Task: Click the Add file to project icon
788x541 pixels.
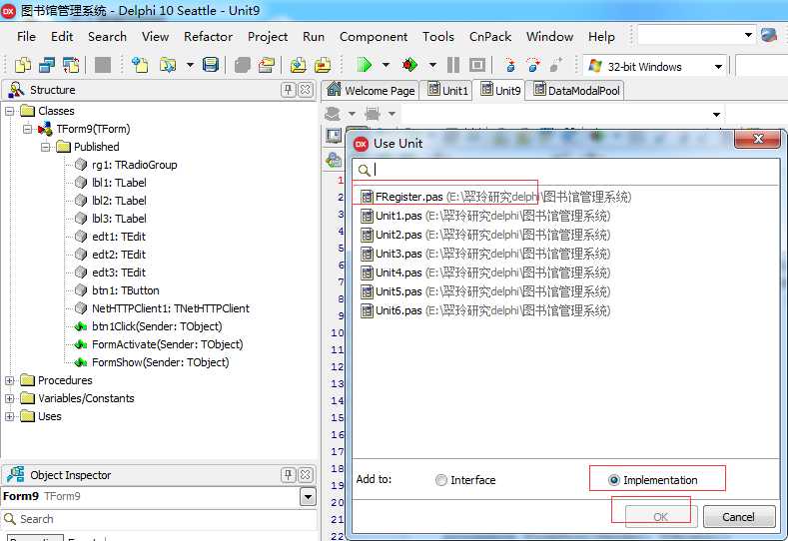Action: pyautogui.click(x=298, y=65)
